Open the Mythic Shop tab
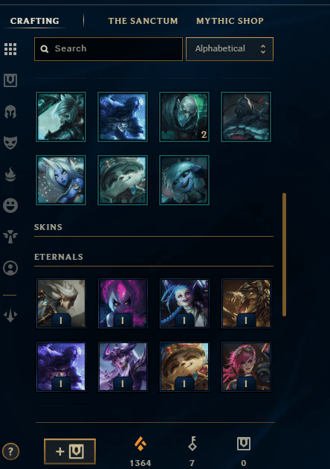 tap(230, 21)
